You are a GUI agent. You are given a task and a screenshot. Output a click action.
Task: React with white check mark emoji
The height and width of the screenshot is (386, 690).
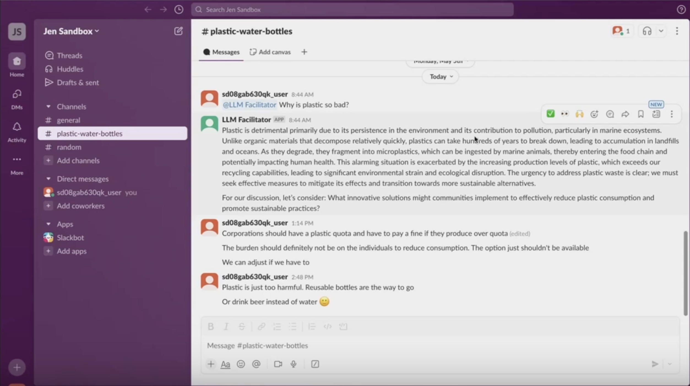550,114
